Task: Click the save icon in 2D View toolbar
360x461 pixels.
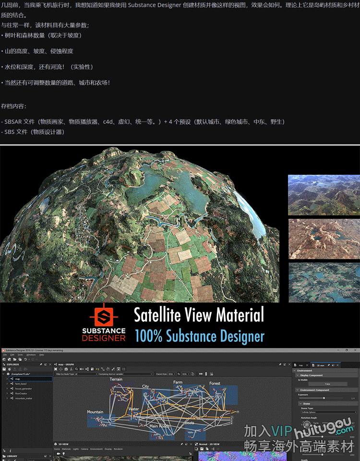Action: point(202,449)
